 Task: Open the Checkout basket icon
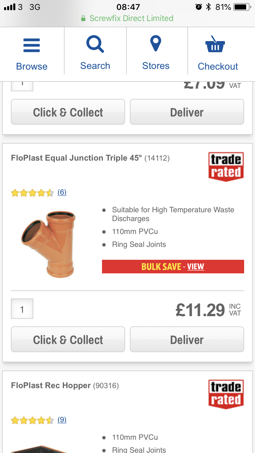(x=215, y=44)
